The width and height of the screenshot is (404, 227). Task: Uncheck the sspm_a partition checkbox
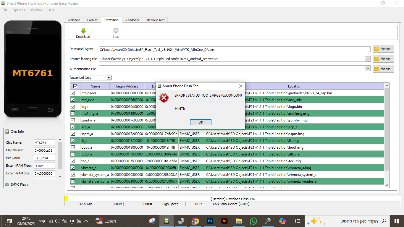click(73, 134)
